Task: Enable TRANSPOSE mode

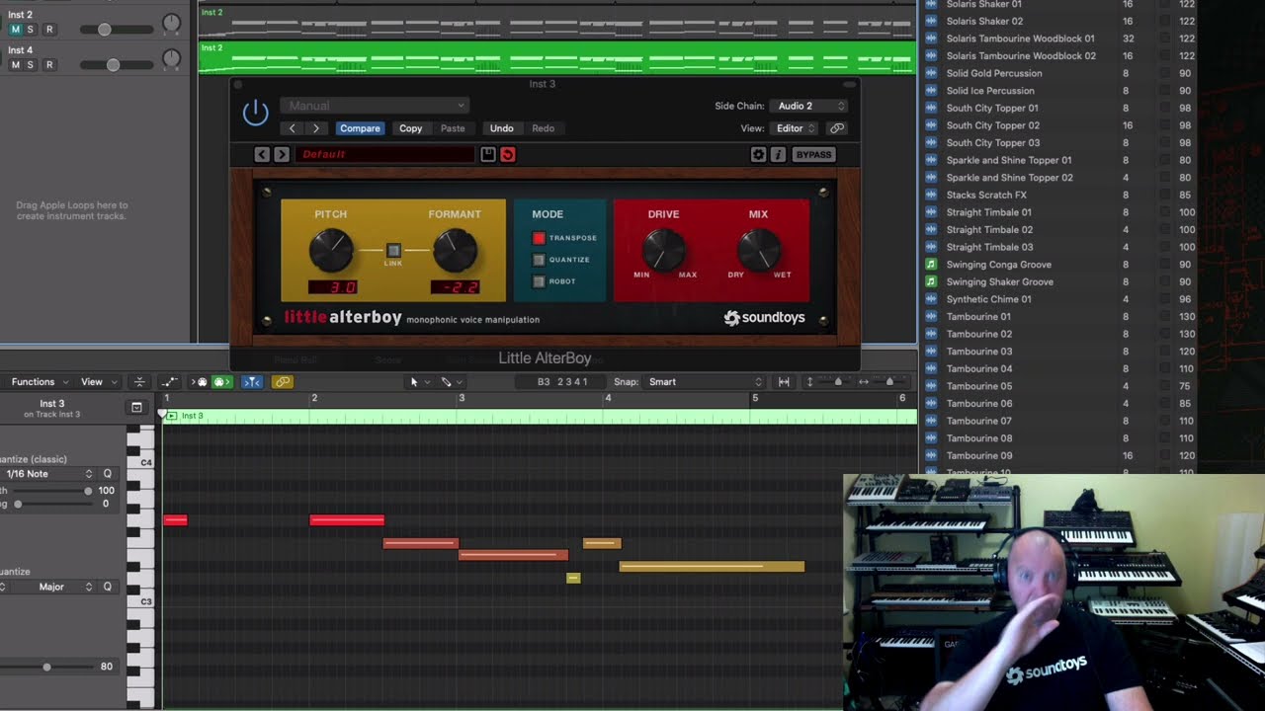Action: [539, 238]
